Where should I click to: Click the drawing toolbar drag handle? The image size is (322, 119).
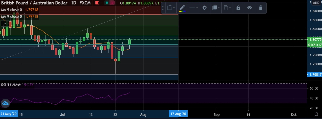tap(164, 8)
